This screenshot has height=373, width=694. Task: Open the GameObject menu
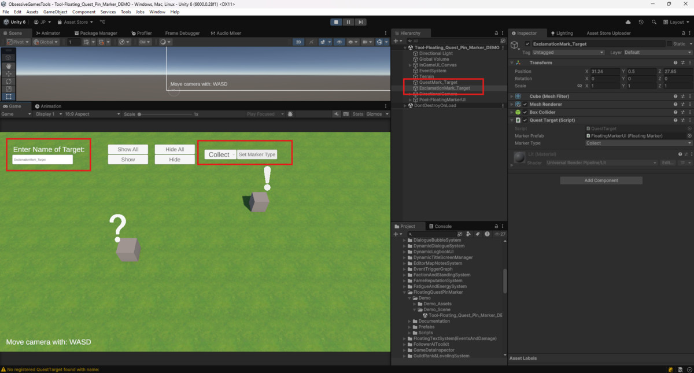[55, 12]
